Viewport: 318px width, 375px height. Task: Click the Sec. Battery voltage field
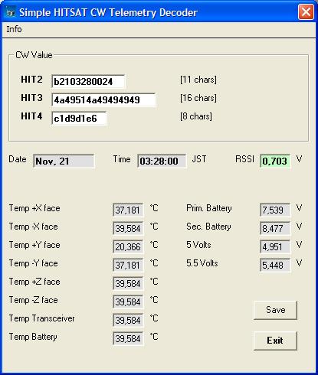(x=275, y=228)
